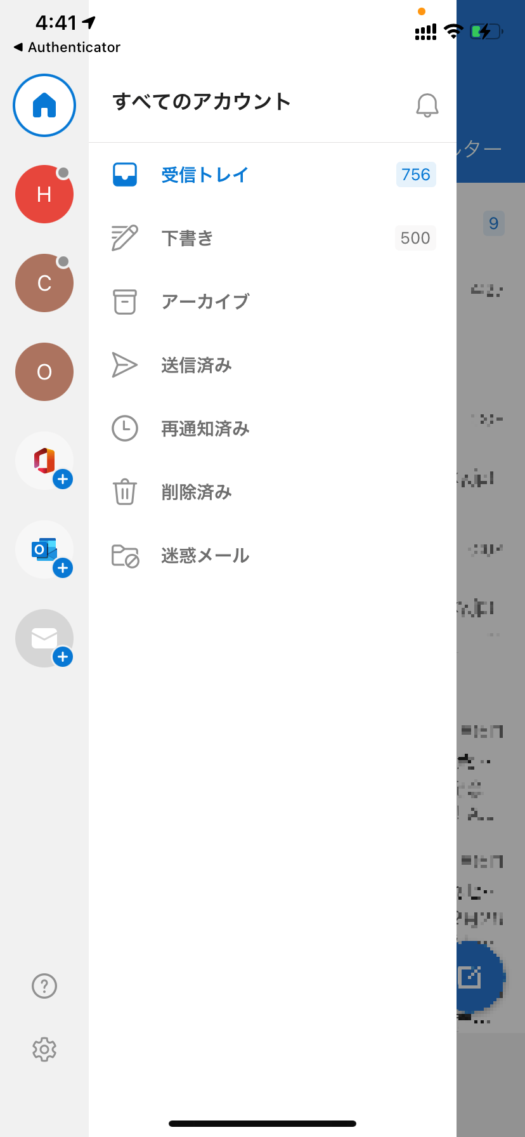Open the 受信トレイ inbox folder
This screenshot has height=1137, width=525.
[x=273, y=174]
